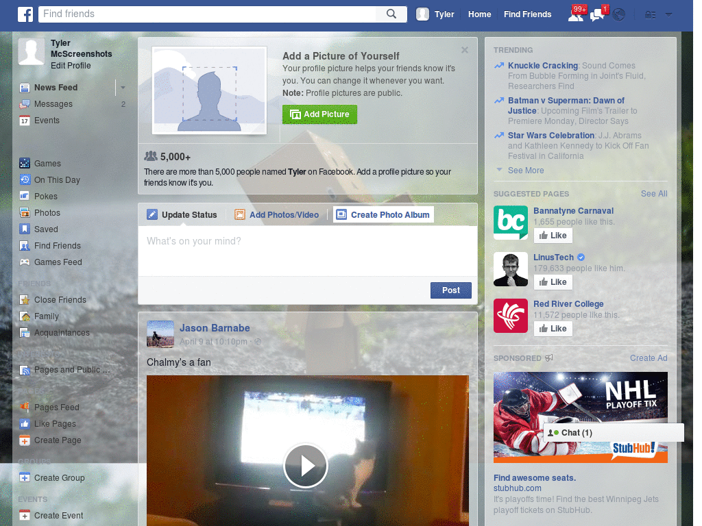Select the Create Photo Album tab
The height and width of the screenshot is (526, 702).
tap(383, 214)
